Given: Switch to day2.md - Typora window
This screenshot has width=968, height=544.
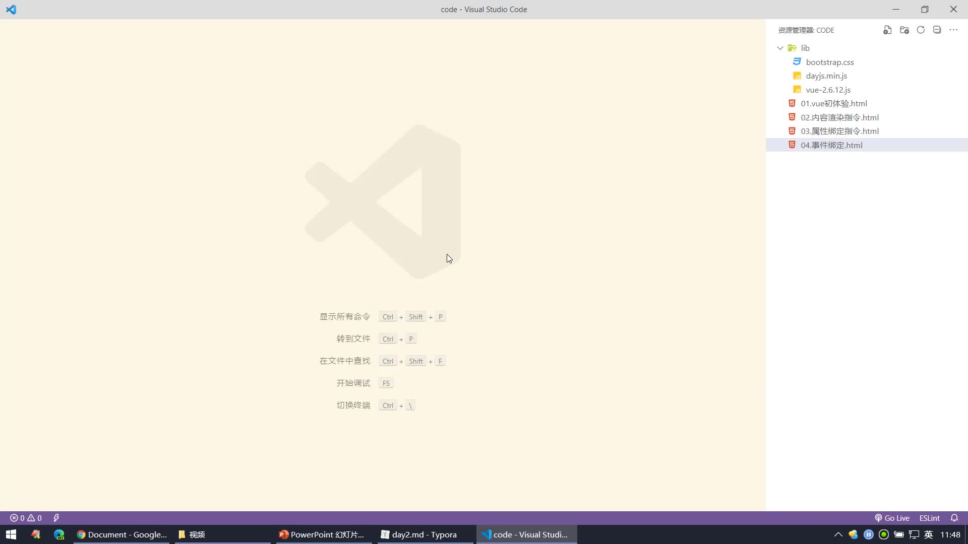Looking at the screenshot, I should point(425,534).
